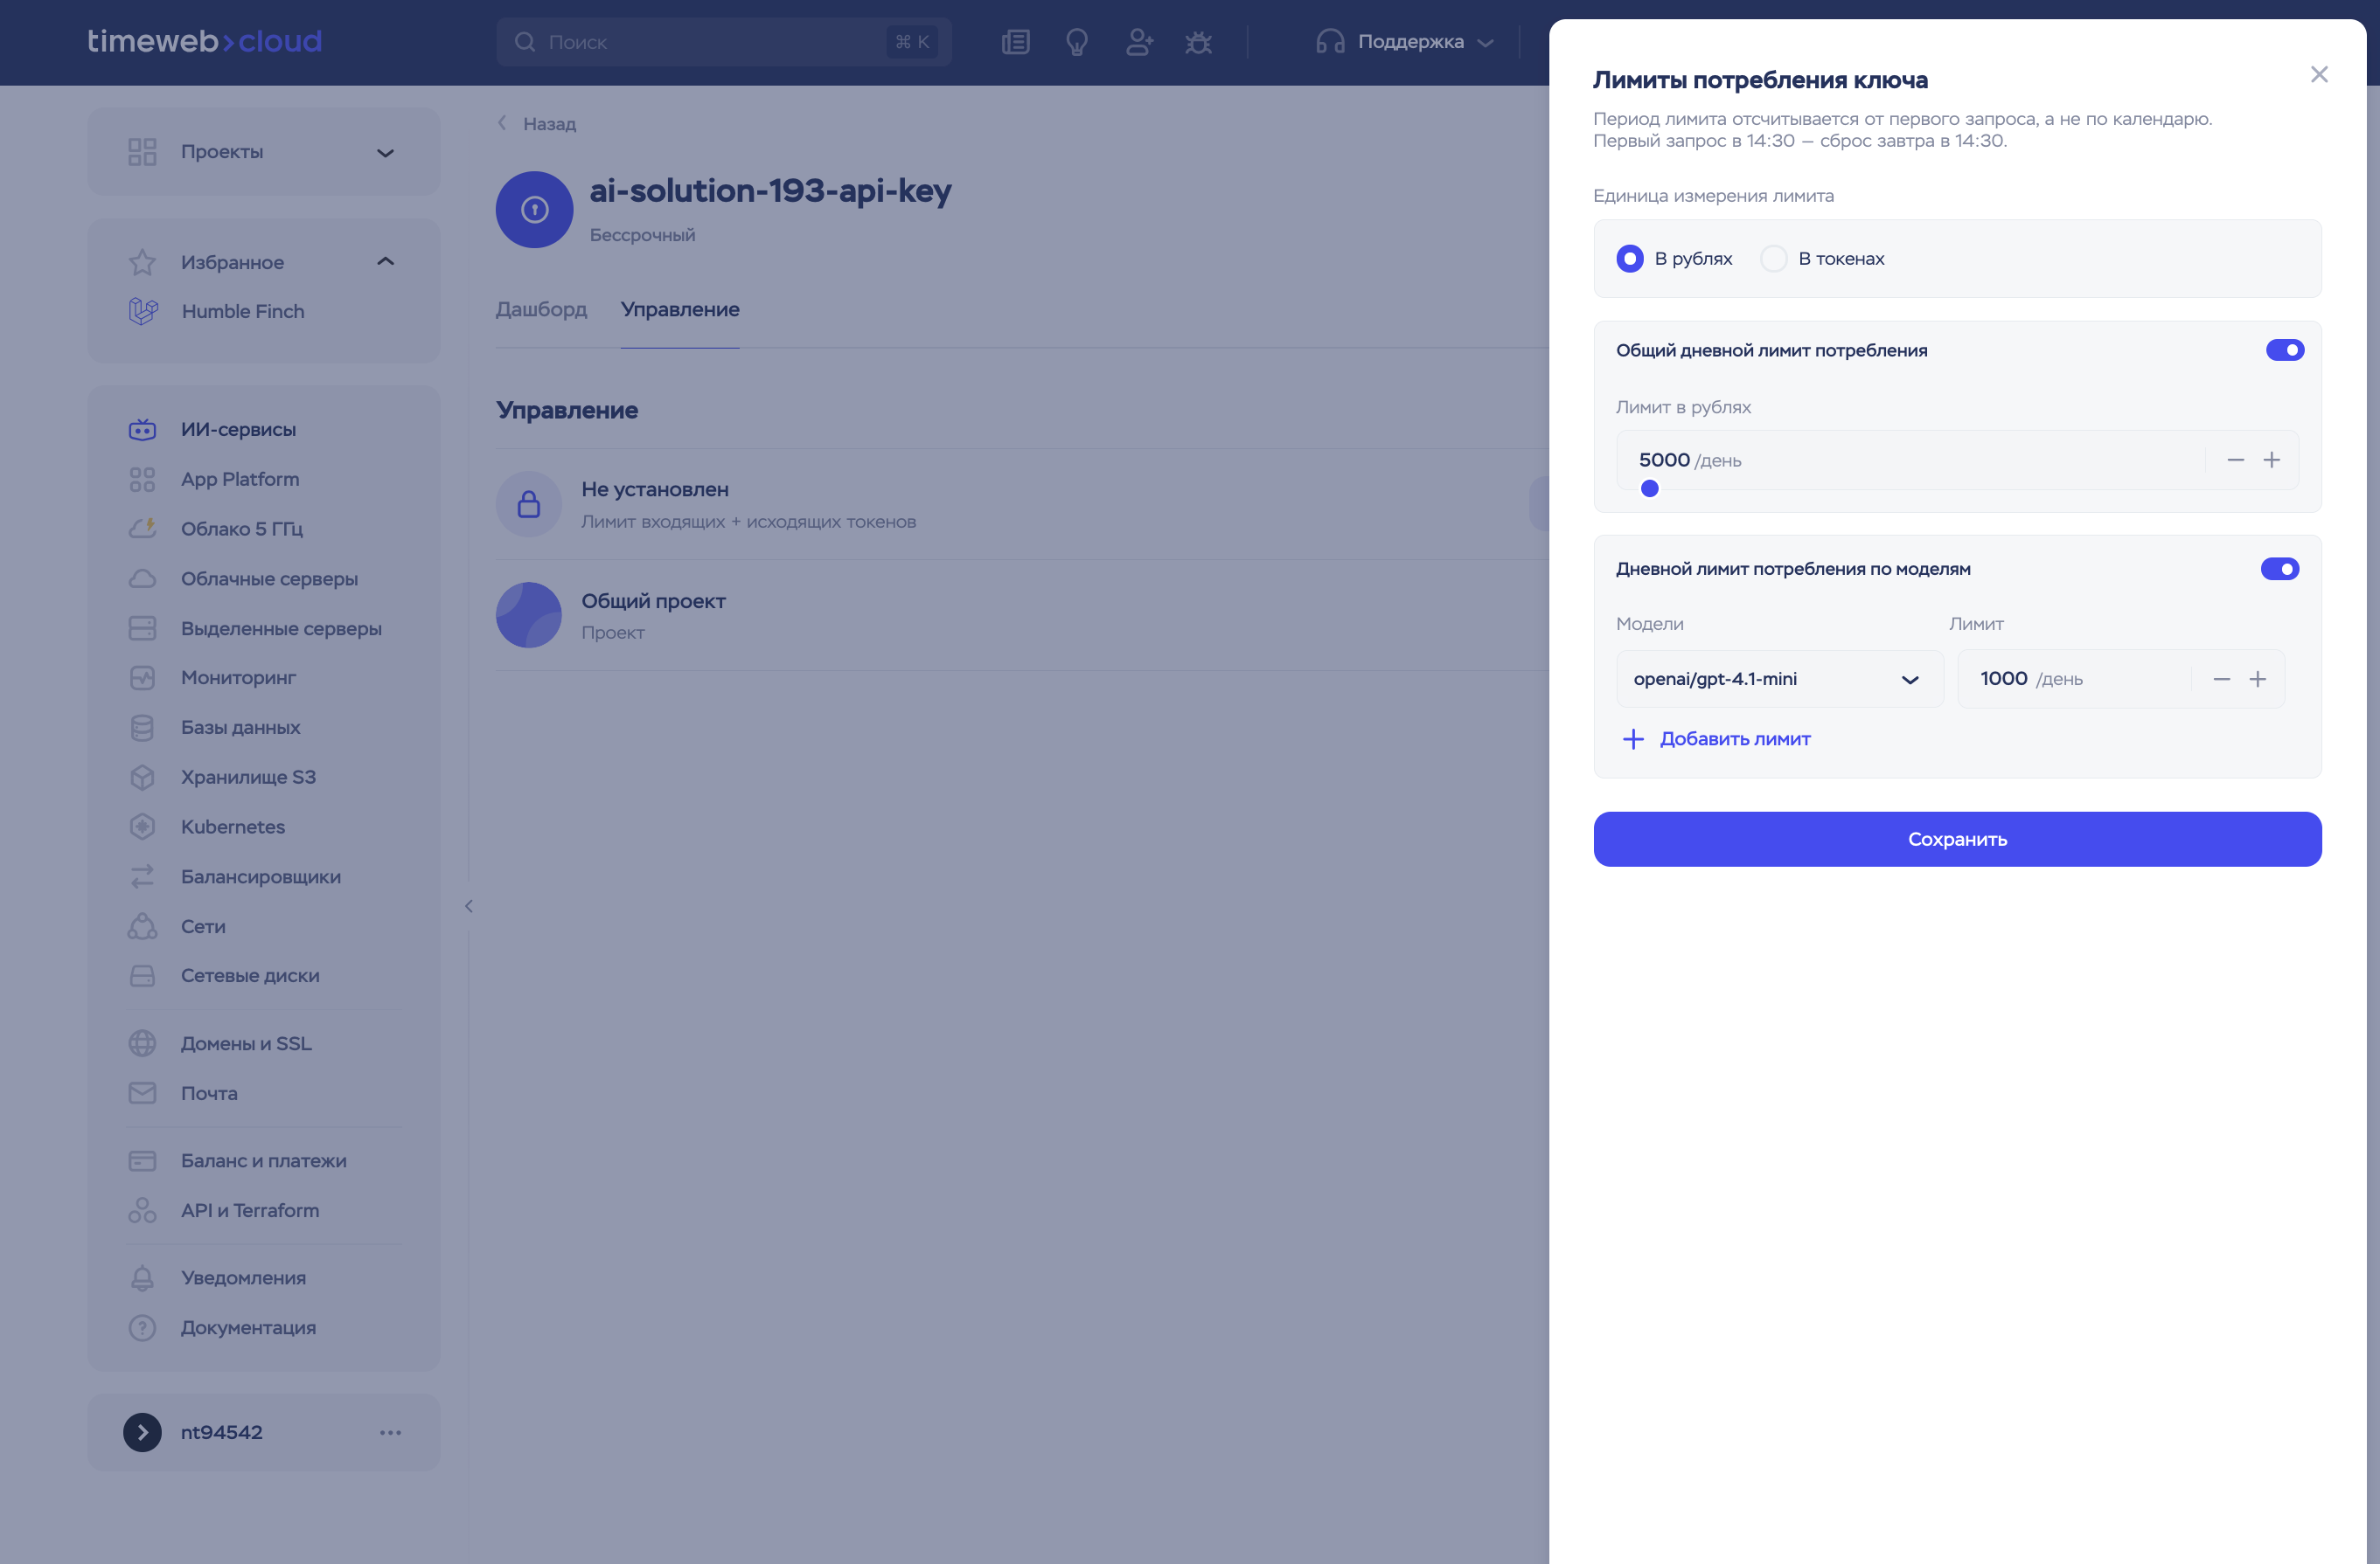The image size is (2380, 1564).
Task: Go back via Назад link
Action: [537, 124]
